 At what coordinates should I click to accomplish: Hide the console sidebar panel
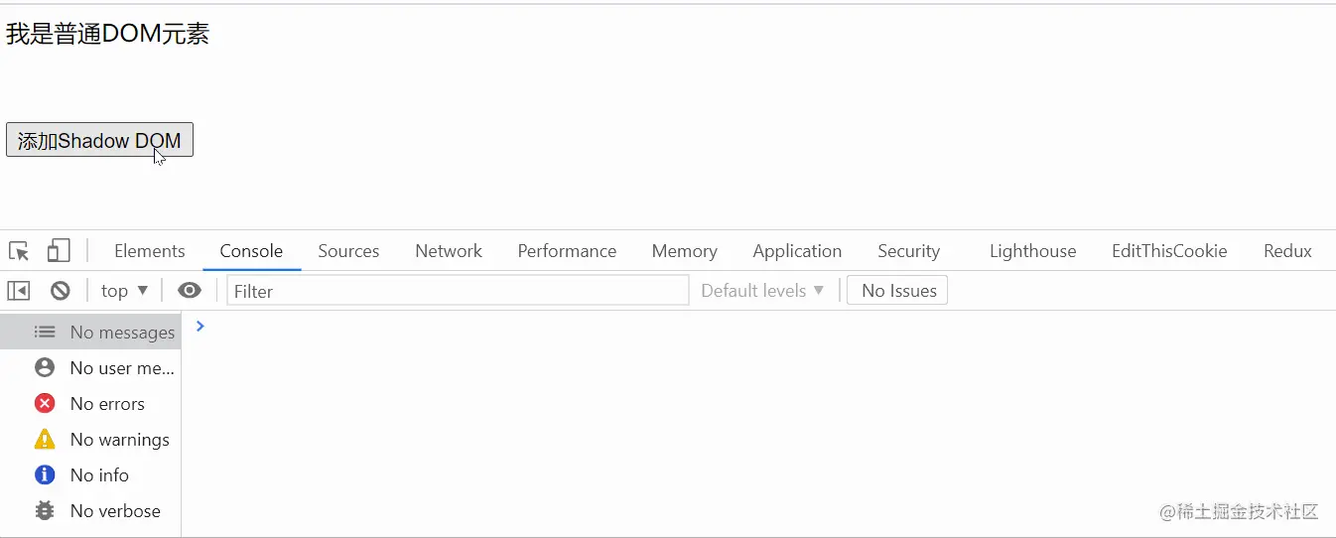click(19, 291)
